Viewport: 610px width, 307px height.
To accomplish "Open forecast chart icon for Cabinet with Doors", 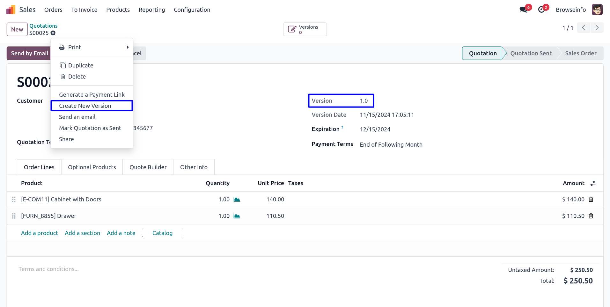I will [237, 199].
